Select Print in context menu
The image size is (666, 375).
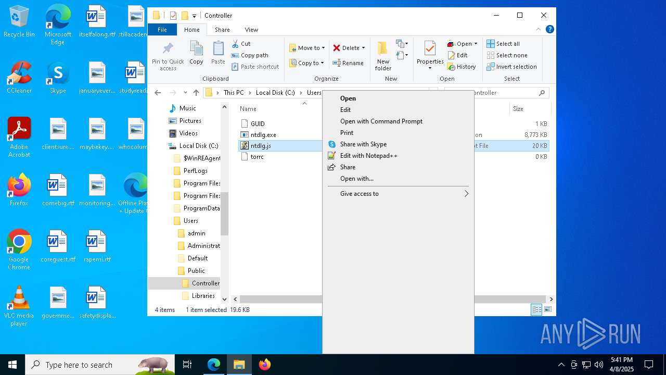point(398,133)
